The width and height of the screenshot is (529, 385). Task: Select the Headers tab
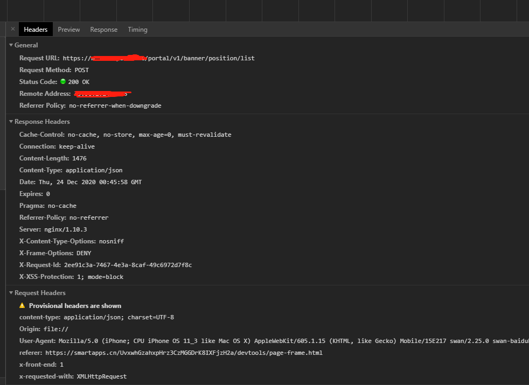pyautogui.click(x=36, y=29)
